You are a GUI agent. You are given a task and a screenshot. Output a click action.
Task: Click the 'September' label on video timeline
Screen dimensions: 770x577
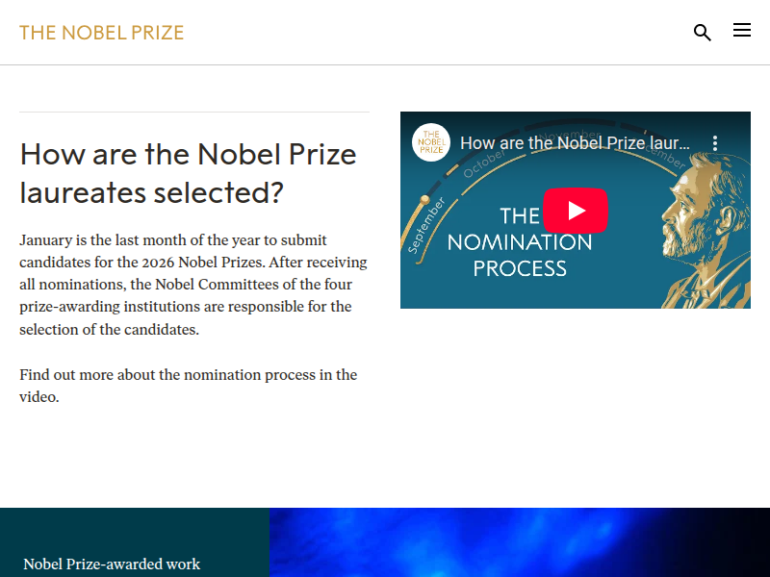(427, 226)
